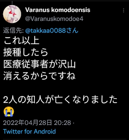Click the 20:28 time in the timestamp
This screenshot has width=129, height=140.
pyautogui.click(x=62, y=123)
